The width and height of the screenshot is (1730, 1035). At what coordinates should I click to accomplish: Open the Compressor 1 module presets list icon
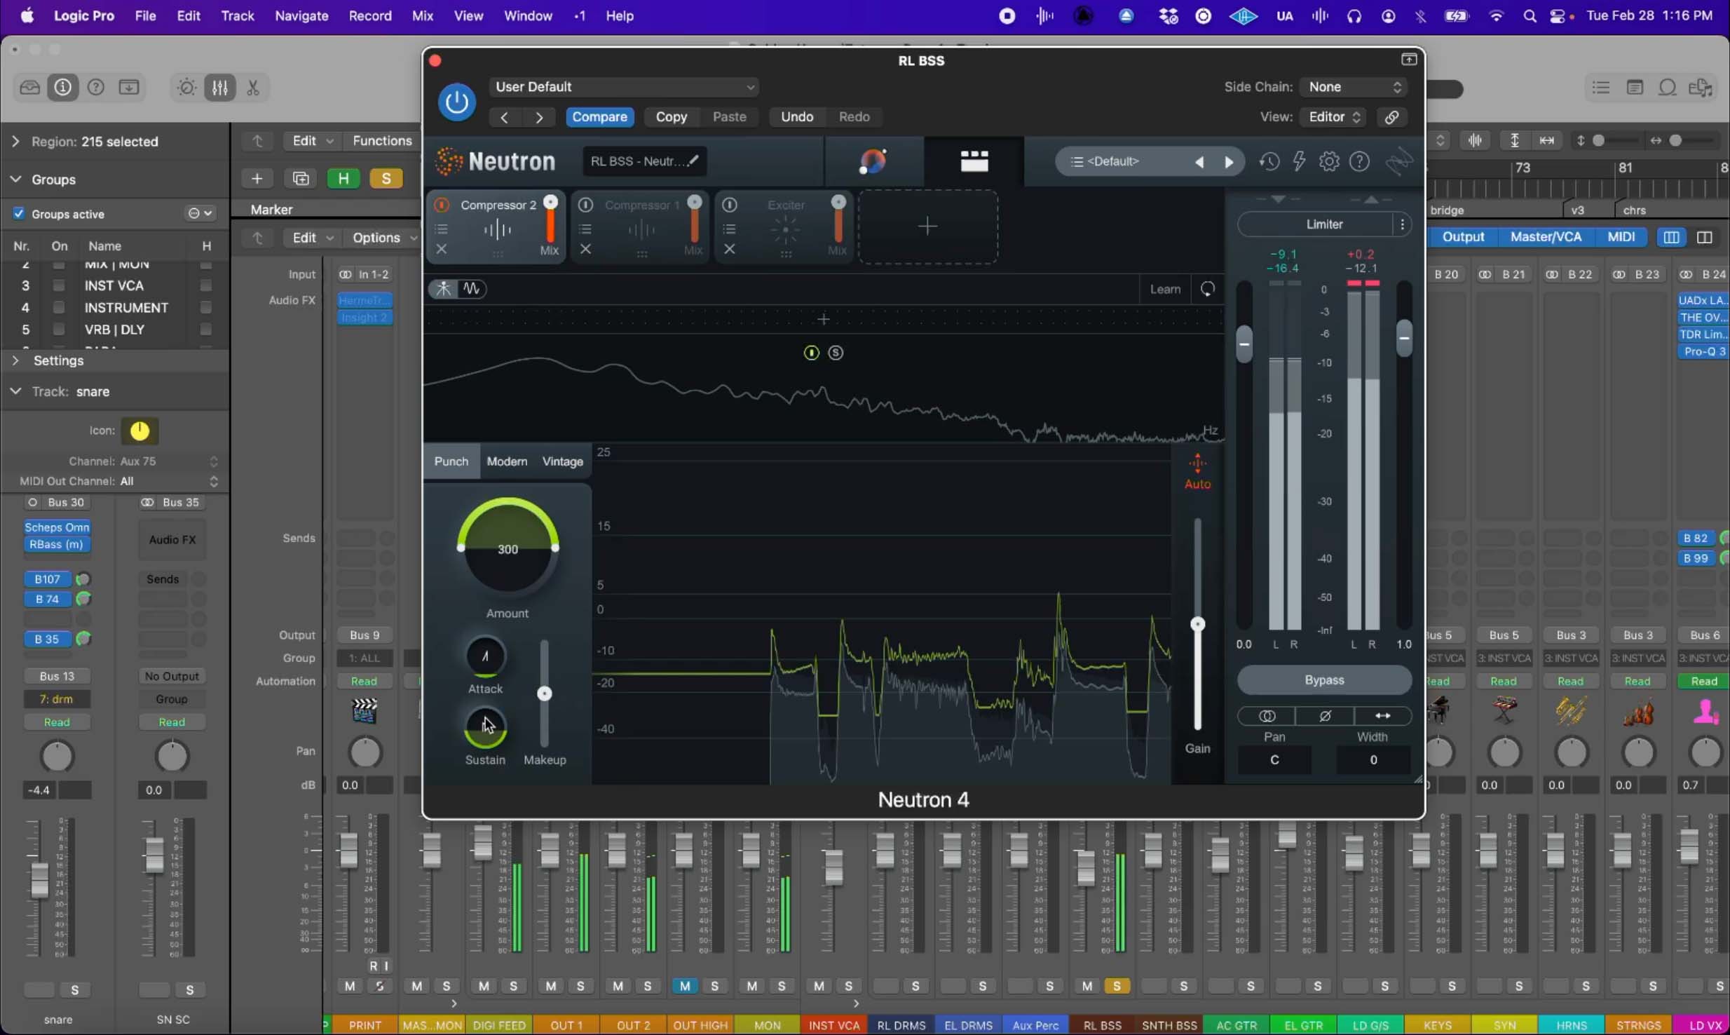coord(585,229)
